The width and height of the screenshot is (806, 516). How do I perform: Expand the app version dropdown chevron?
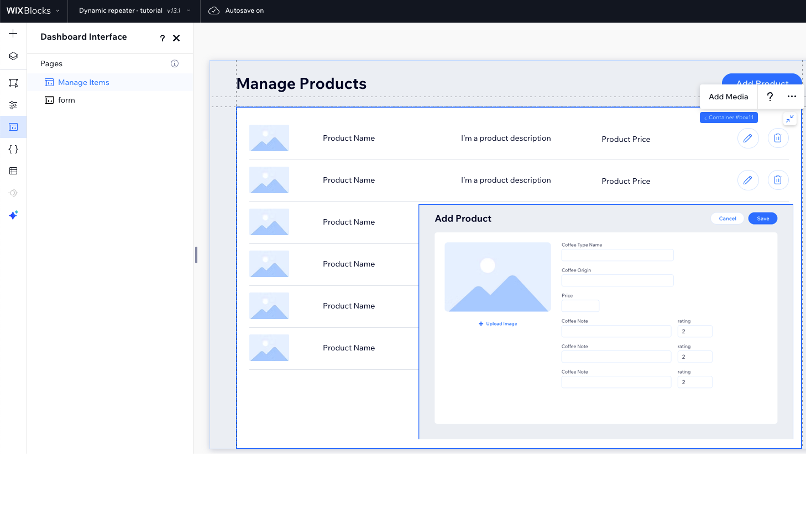tap(189, 10)
